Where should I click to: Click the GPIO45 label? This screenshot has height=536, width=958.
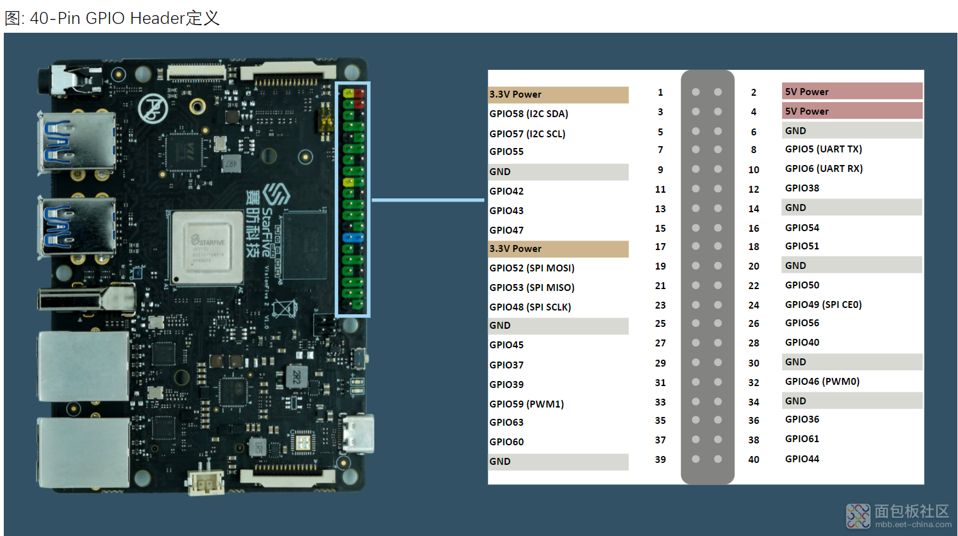[506, 345]
